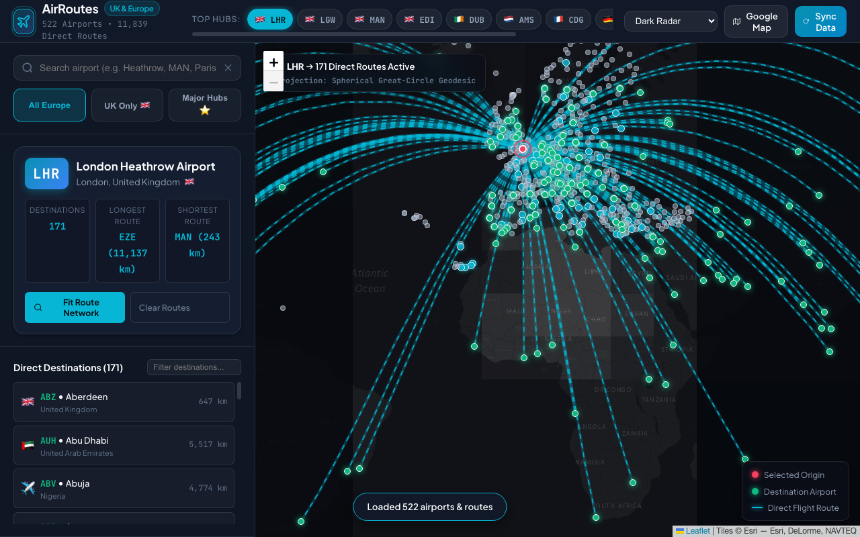Screen dimensions: 860x537
Task: Click the top hubs horizontal scrollbar
Action: 354,34
